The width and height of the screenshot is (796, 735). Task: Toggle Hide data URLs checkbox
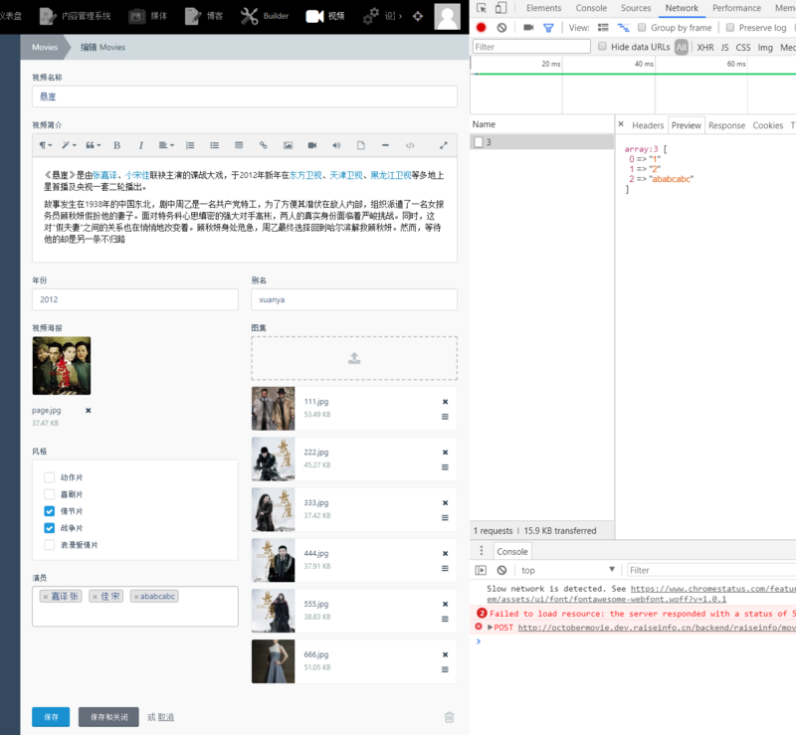click(602, 46)
